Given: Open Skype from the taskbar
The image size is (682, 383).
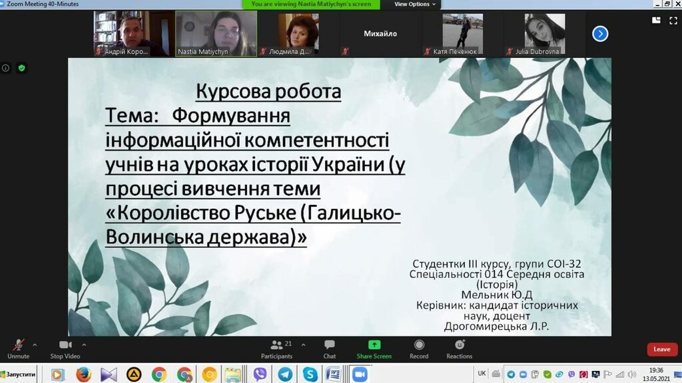Looking at the screenshot, I should coord(310,374).
